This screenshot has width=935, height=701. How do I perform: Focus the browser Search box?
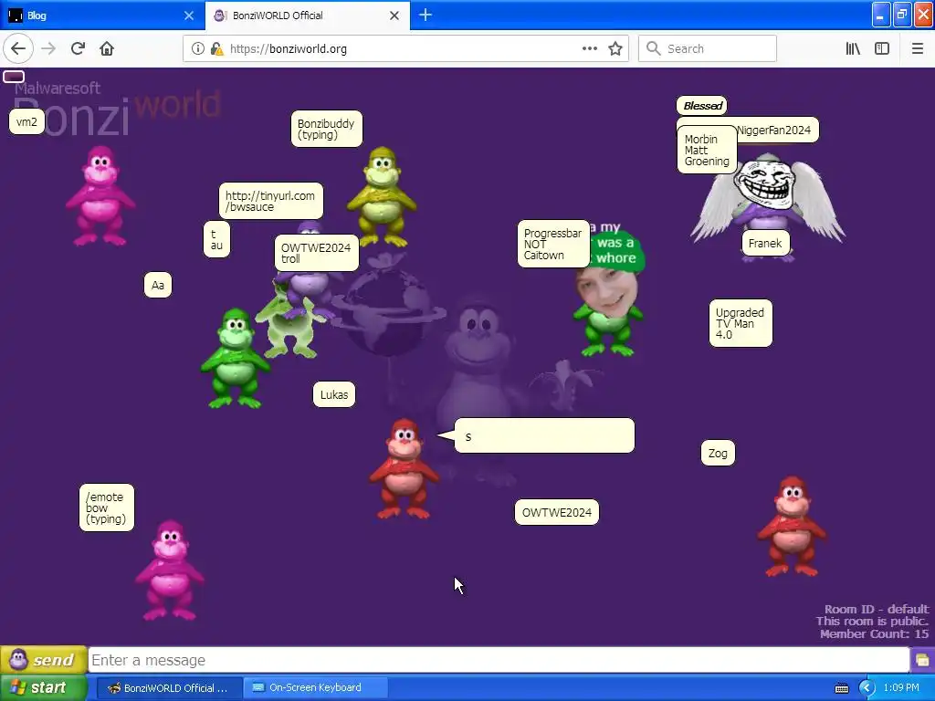pos(708,48)
